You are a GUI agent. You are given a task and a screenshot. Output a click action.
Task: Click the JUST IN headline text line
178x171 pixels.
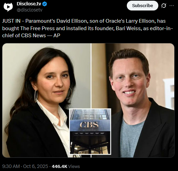(x=84, y=21)
